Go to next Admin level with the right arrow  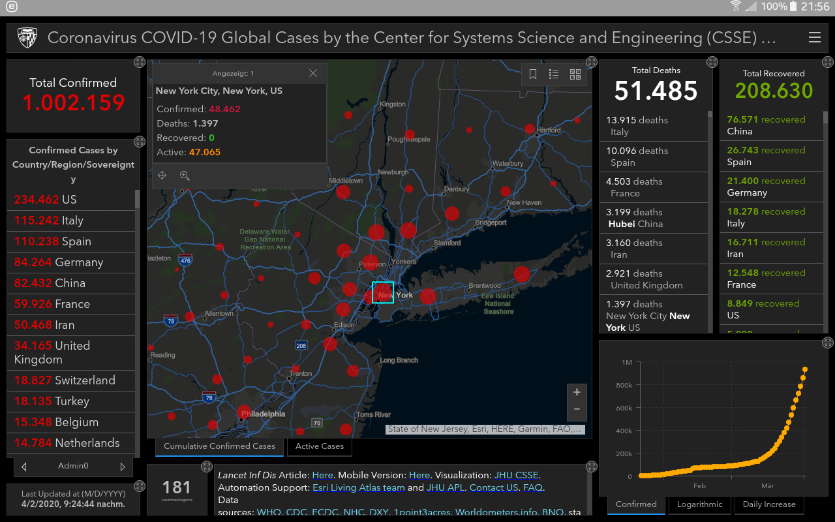coord(122,467)
